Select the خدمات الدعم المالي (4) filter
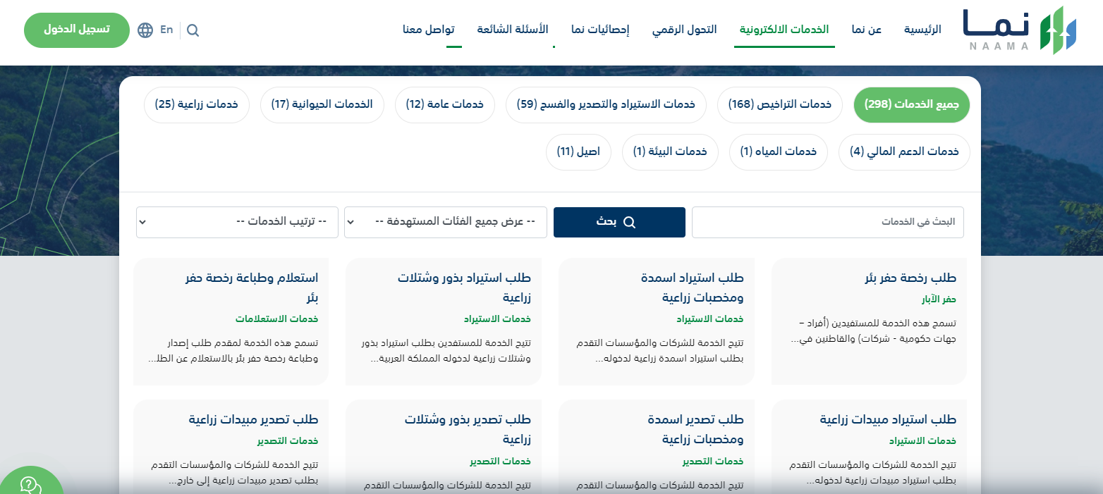The width and height of the screenshot is (1103, 494). (x=904, y=152)
